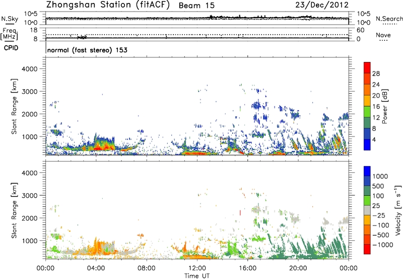Click the blue bottom of the power colorbar
Image resolution: width=403 pixels, height=279 pixels.
click(x=367, y=145)
